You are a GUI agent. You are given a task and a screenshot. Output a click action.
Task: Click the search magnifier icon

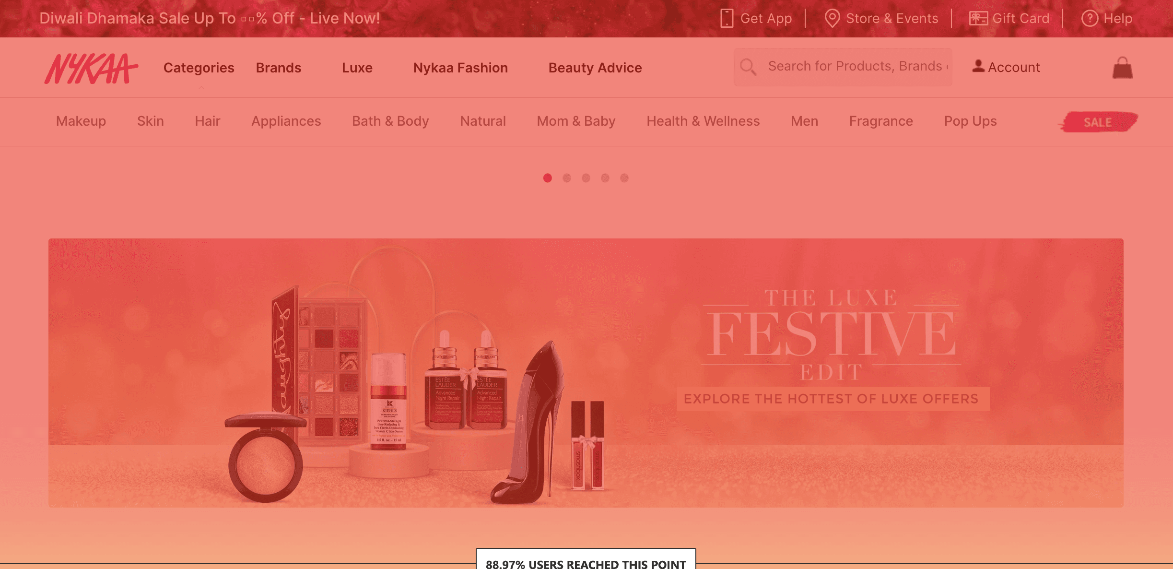[748, 67]
